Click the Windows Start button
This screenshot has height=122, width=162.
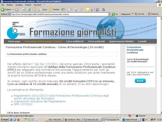tap(4, 119)
